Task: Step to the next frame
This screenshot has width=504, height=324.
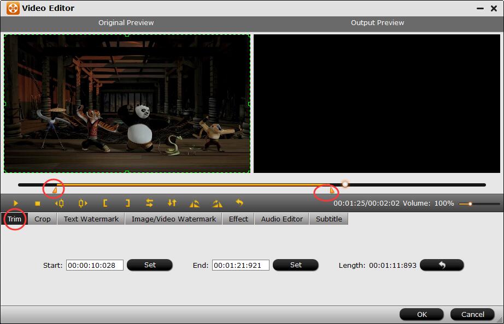Action: point(83,203)
